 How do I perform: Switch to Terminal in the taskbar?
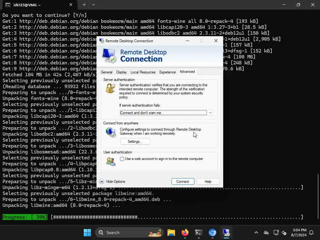[x=198, y=232]
